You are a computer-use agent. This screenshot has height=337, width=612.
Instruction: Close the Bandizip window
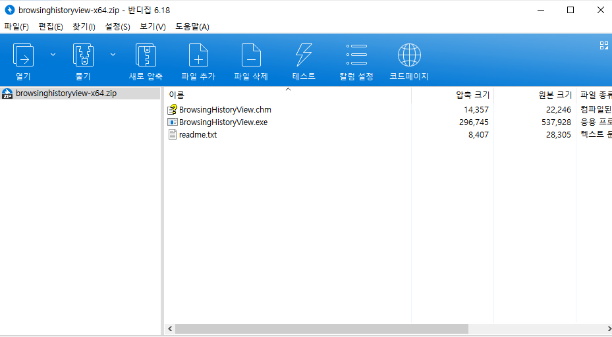pyautogui.click(x=600, y=10)
